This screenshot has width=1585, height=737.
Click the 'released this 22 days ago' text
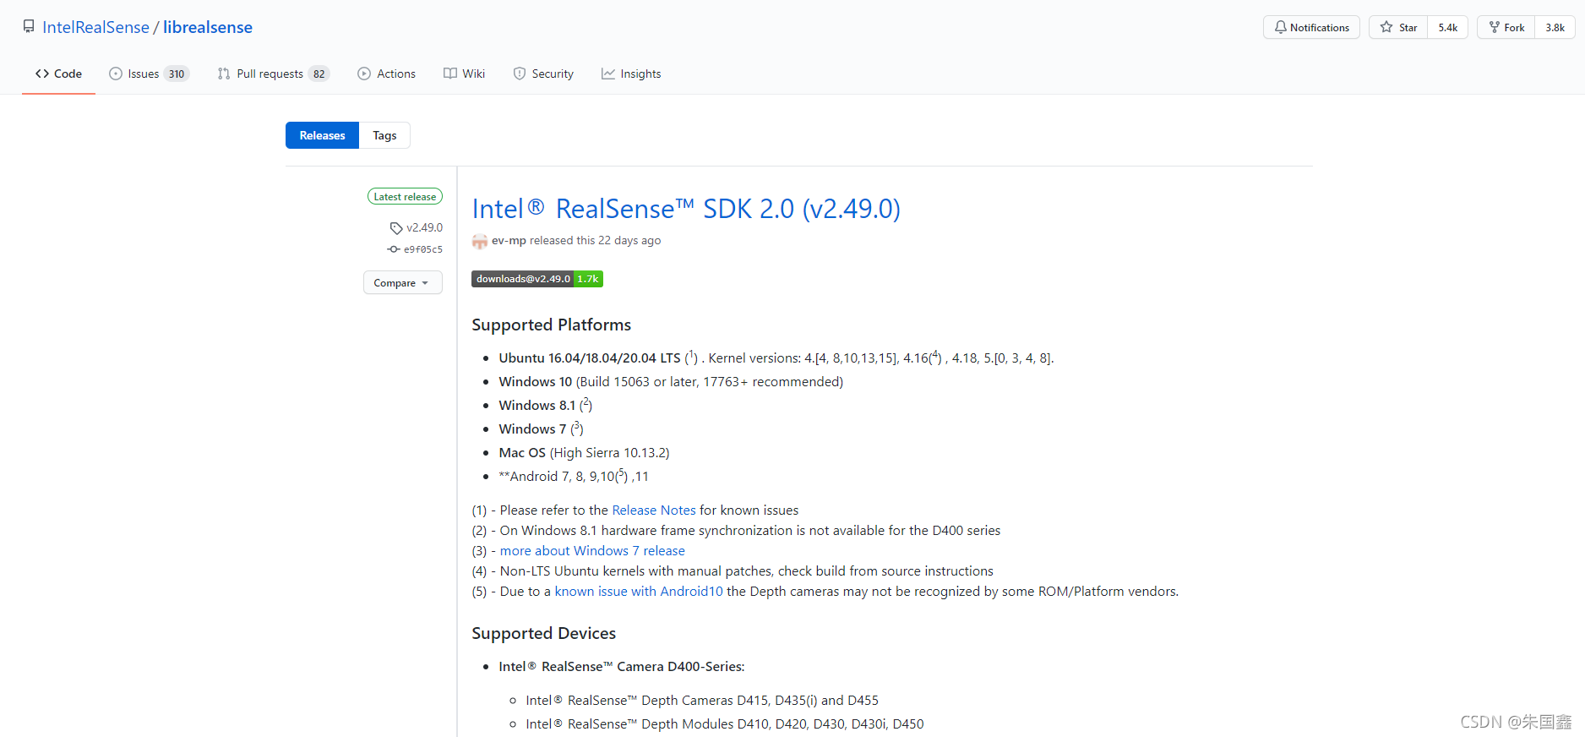596,240
